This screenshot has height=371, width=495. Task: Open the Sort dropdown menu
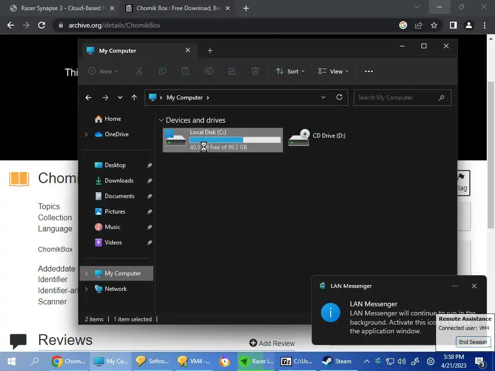click(290, 71)
